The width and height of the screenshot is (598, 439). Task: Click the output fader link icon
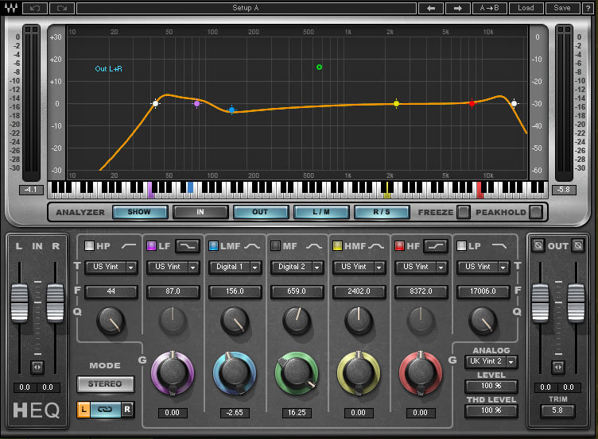coord(558,367)
